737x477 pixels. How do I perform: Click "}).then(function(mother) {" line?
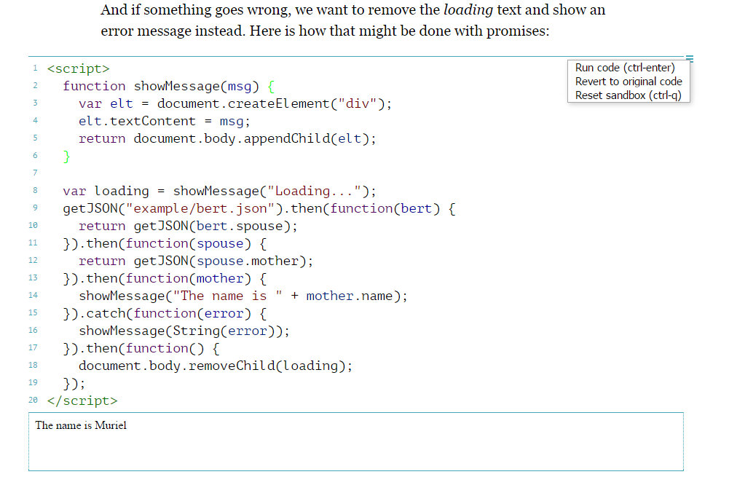[x=165, y=278]
